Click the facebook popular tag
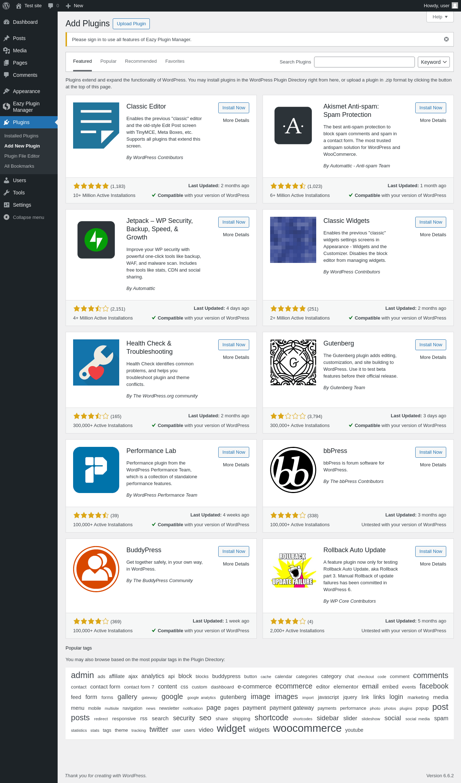Viewport: 461px width, 783px height. click(x=434, y=686)
